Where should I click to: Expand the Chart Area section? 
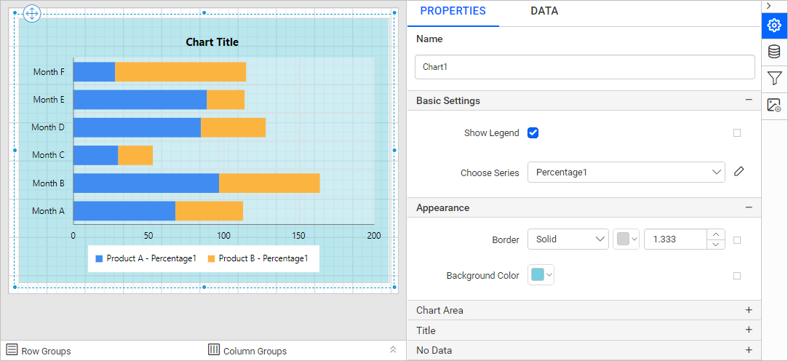click(x=748, y=310)
